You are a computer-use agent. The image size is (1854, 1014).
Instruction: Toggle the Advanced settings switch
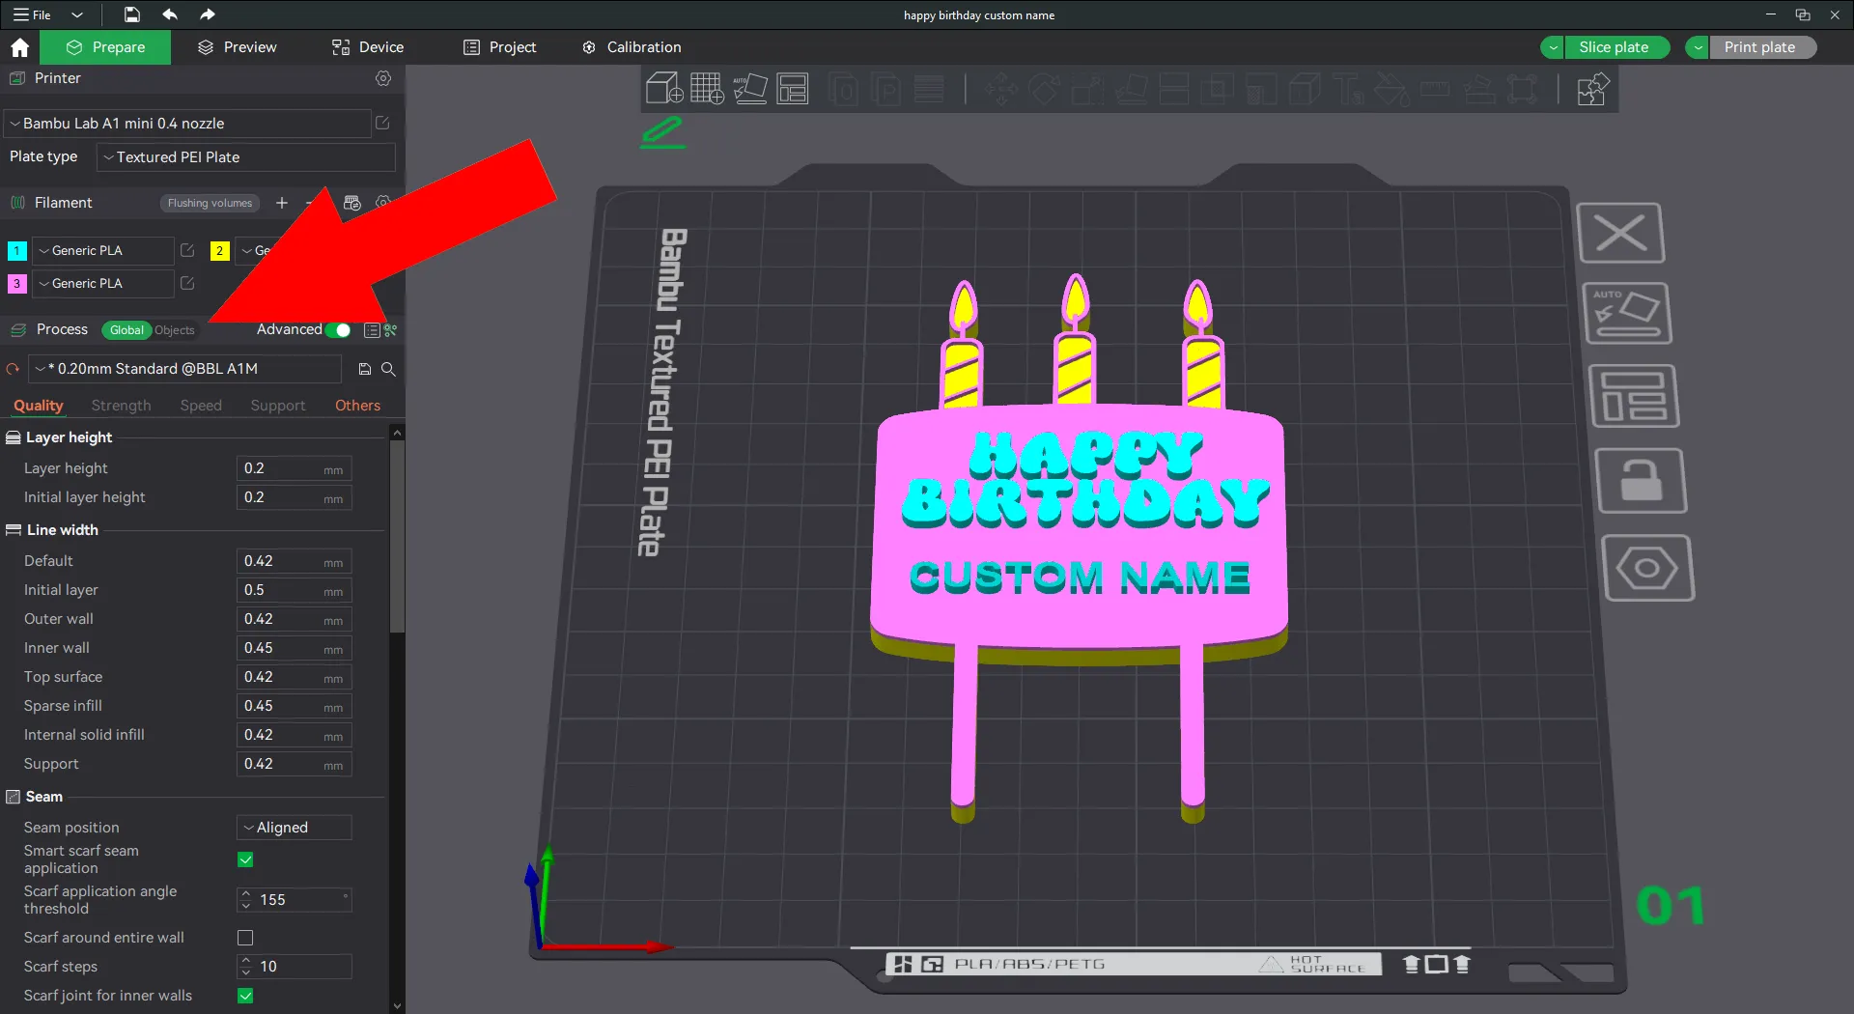click(x=338, y=330)
